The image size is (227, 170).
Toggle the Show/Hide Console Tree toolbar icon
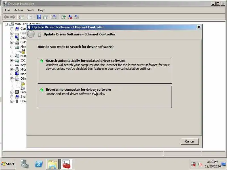(22, 17)
